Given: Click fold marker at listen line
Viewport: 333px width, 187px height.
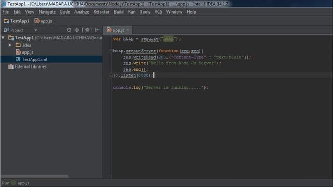Looking at the screenshot, I should (x=111, y=75).
